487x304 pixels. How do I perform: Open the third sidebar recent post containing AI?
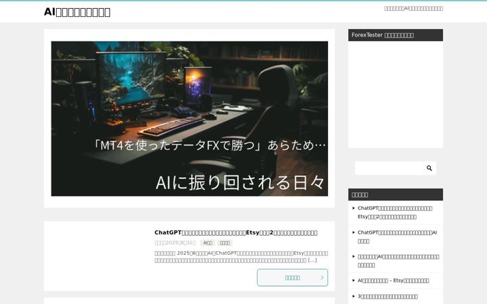pos(398,261)
